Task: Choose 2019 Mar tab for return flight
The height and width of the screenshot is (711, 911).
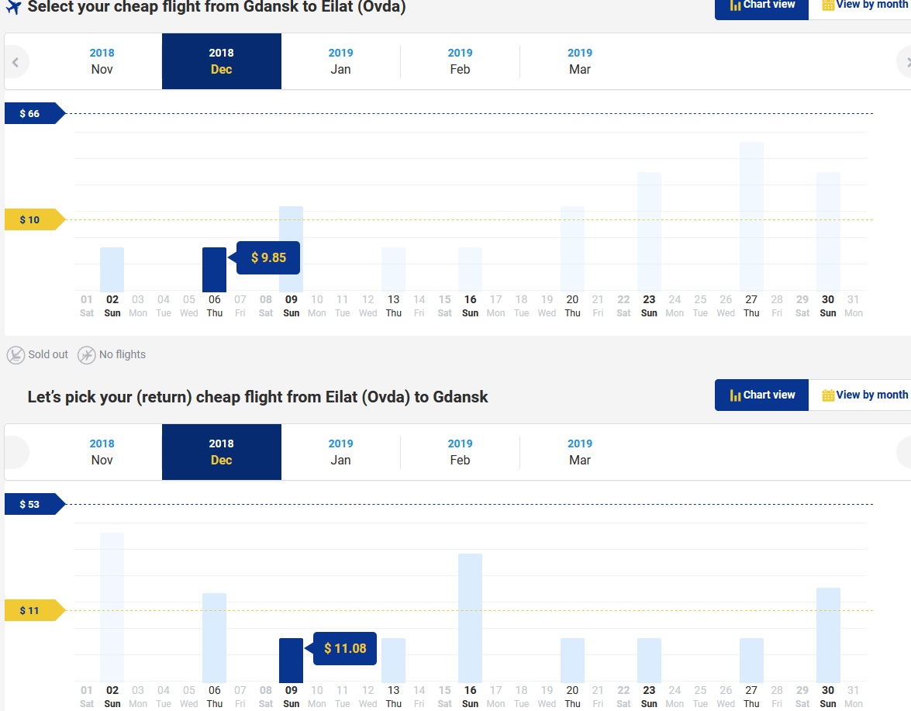Action: point(580,453)
